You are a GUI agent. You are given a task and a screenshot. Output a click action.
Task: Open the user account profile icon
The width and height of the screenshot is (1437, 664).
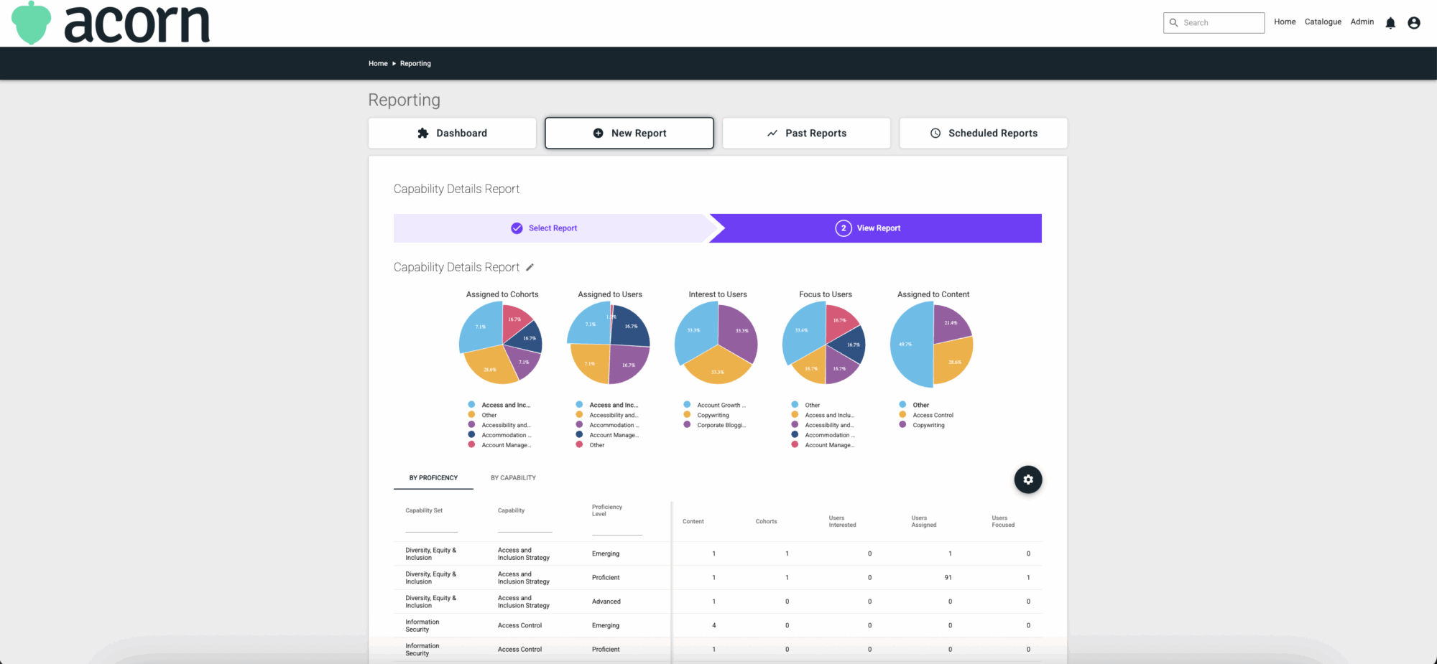coord(1413,23)
